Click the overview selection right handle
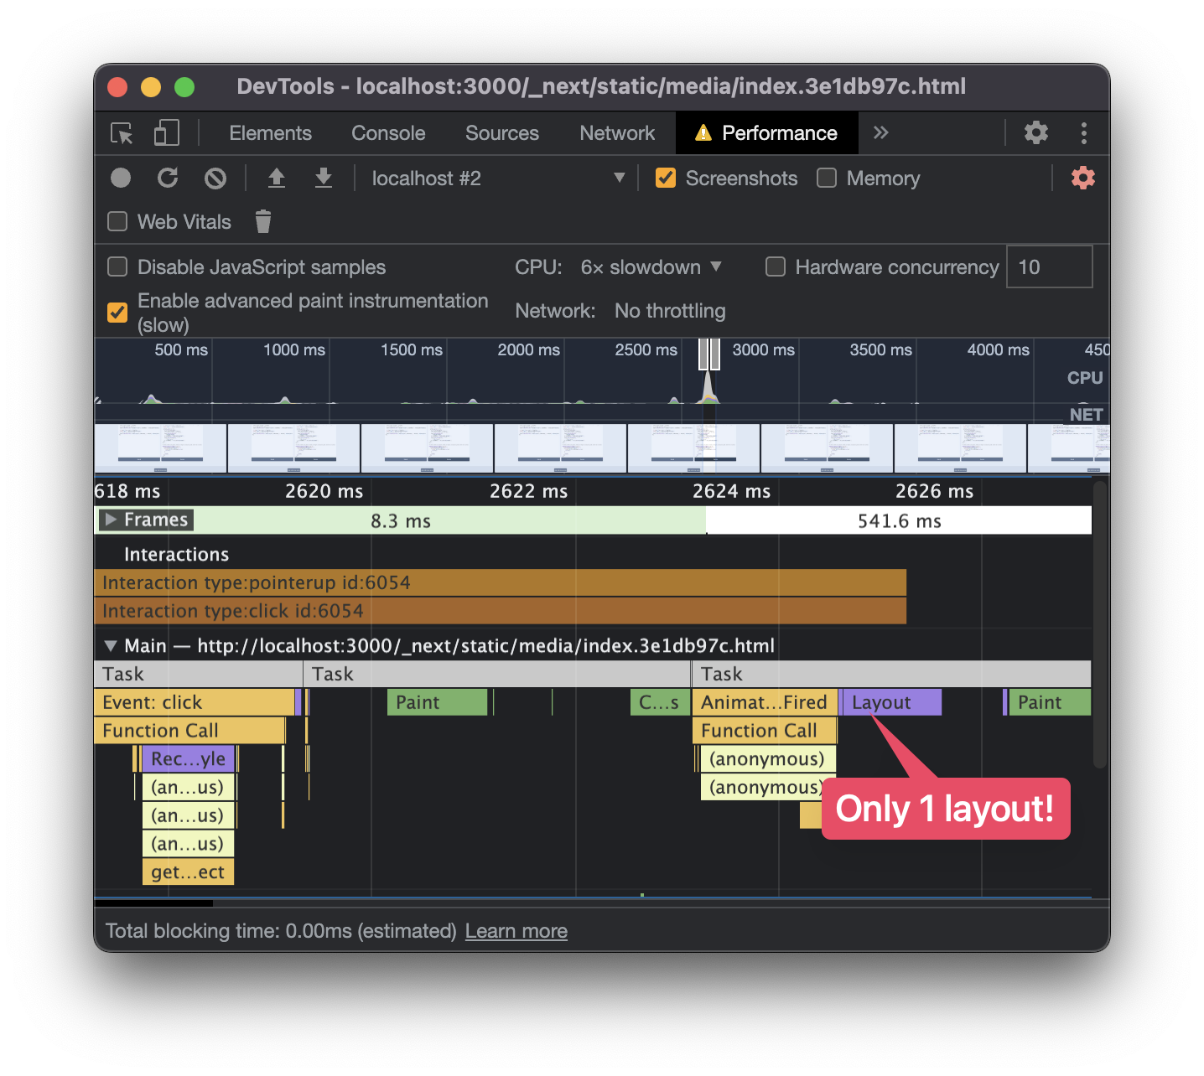Viewport: 1204px width, 1076px height. click(715, 354)
